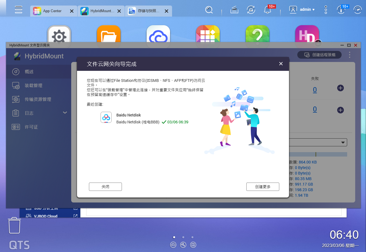
Task: Open Control Panel gear desktop icon
Action: [x=59, y=34]
